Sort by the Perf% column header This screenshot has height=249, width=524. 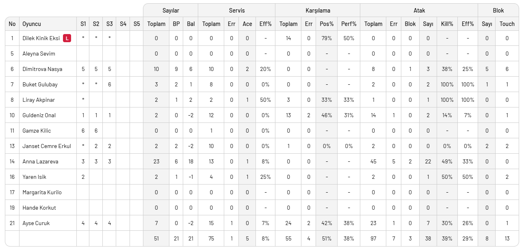tap(349, 24)
